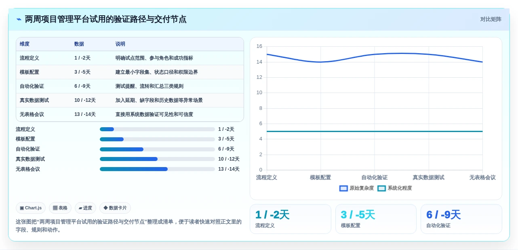Click the 原始复杂度 legend color box

click(343, 188)
